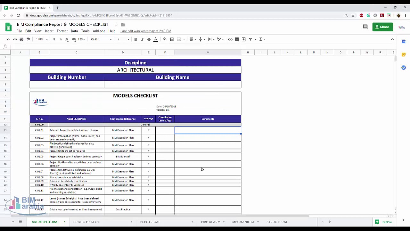This screenshot has width=410, height=231.
Task: Open the Tools menu
Action: click(x=85, y=31)
